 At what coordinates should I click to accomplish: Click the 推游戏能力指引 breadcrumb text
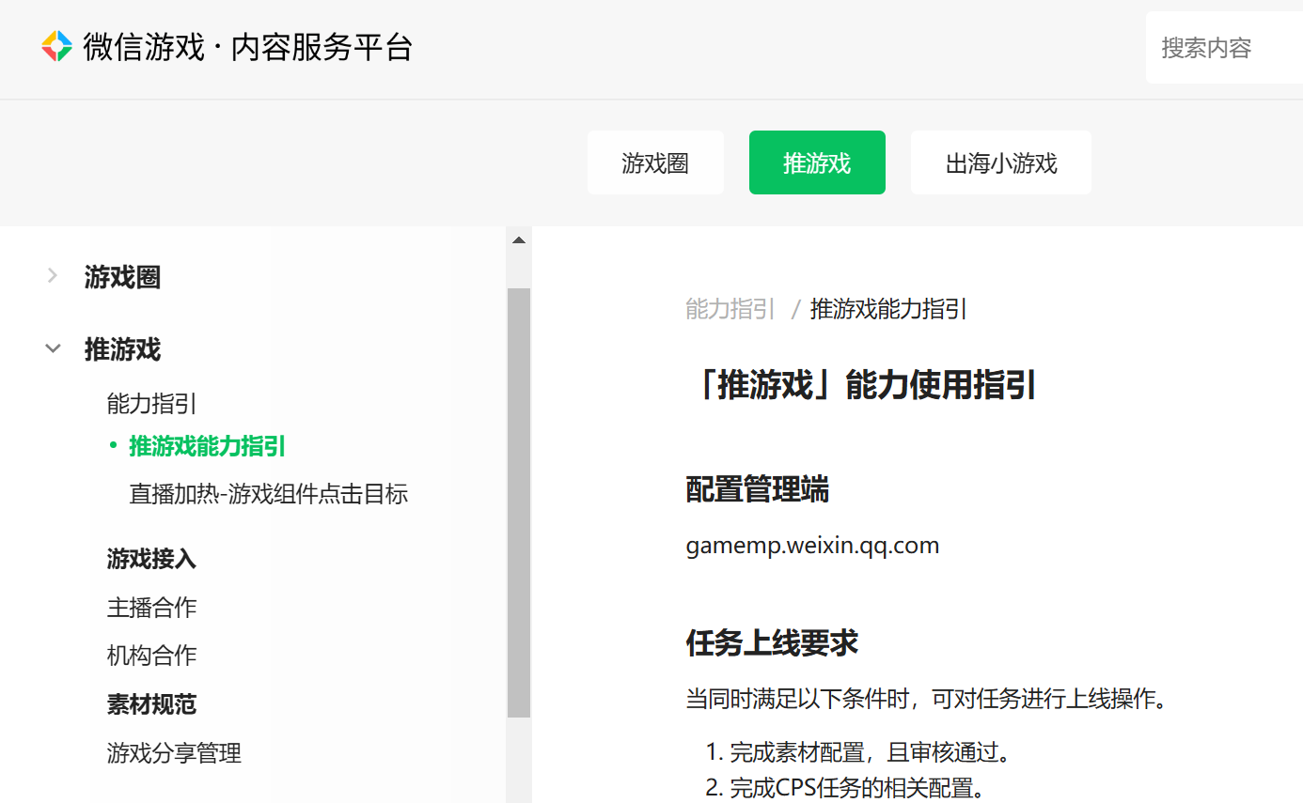tap(888, 309)
